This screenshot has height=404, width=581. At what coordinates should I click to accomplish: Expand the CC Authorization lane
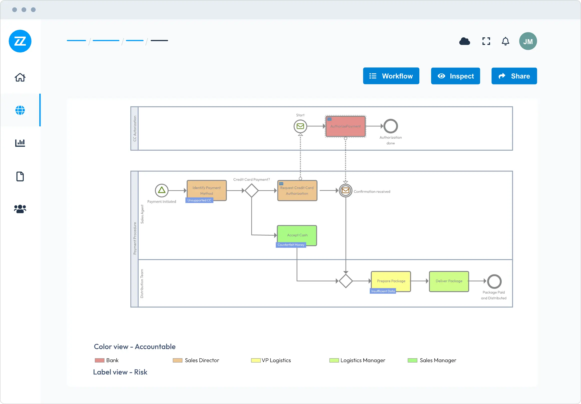point(135,128)
